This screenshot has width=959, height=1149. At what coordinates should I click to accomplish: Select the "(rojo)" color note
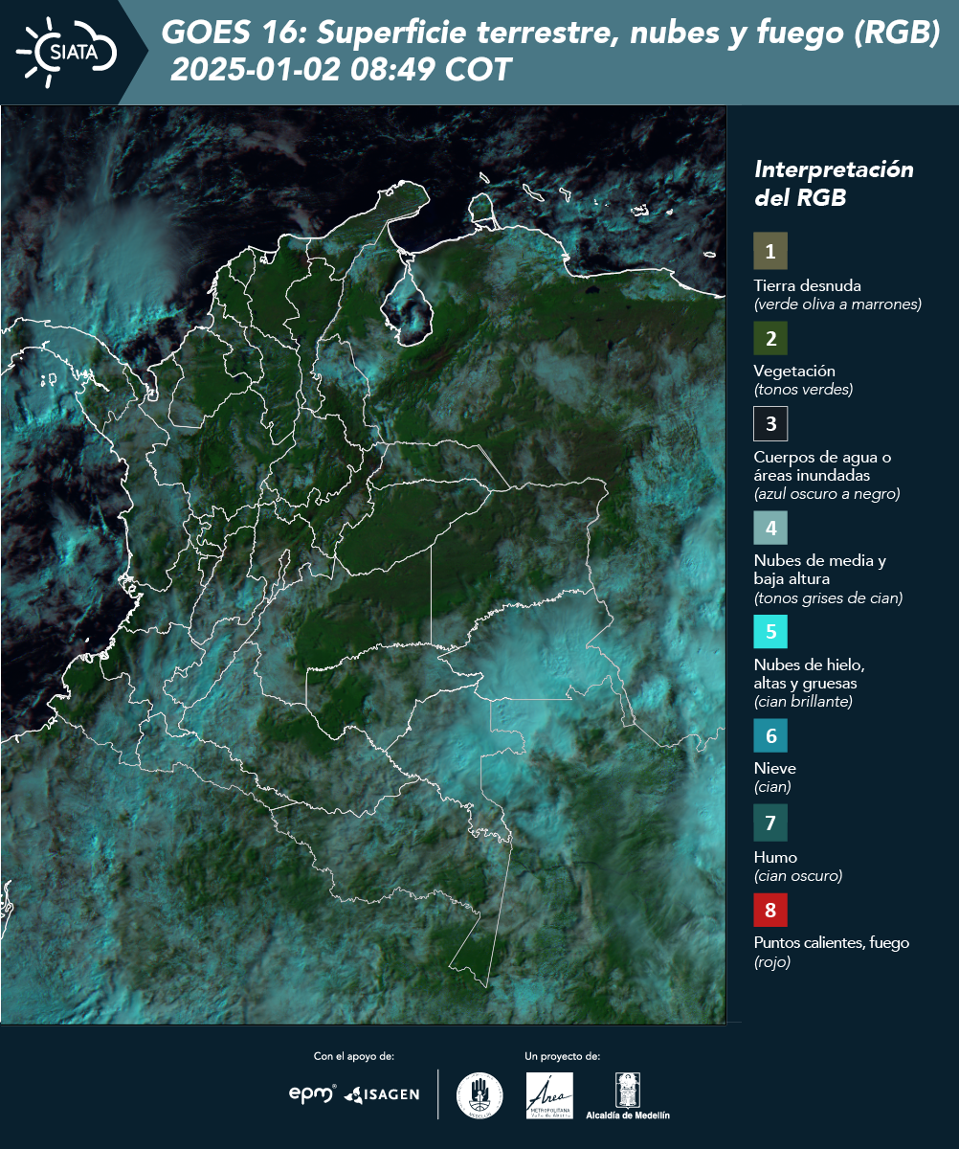point(772,962)
